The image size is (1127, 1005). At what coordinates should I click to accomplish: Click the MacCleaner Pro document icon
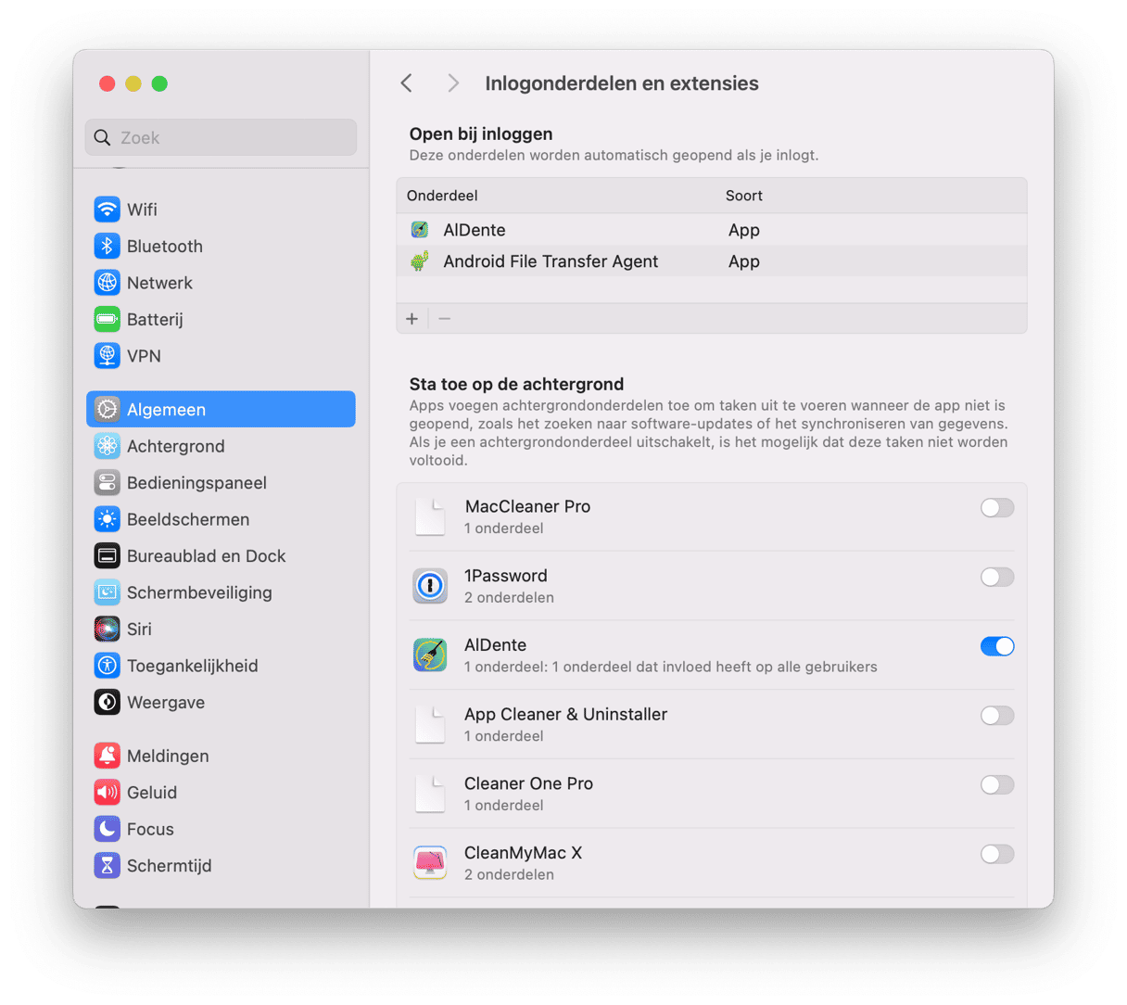(430, 516)
